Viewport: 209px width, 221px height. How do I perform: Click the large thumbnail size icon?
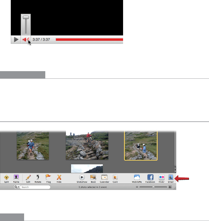point(170,187)
